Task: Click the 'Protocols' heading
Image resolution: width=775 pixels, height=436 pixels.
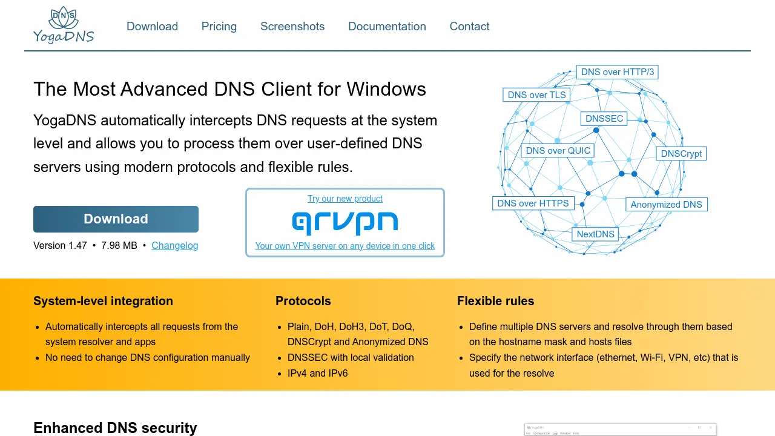Action: (x=303, y=301)
